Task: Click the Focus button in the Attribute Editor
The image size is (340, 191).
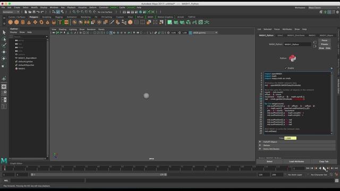Action: tap(325, 40)
